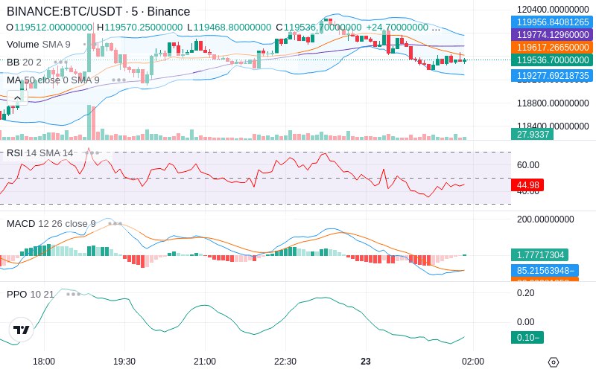Open more options for MA 50 indicator
Image resolution: width=596 pixels, height=372 pixels.
[119, 80]
